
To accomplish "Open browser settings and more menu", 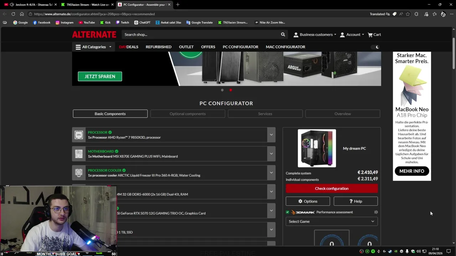I will [x=451, y=14].
